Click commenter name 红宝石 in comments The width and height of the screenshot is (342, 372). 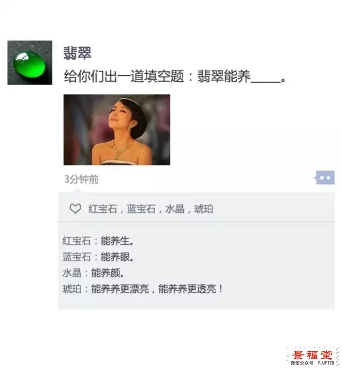click(x=76, y=241)
